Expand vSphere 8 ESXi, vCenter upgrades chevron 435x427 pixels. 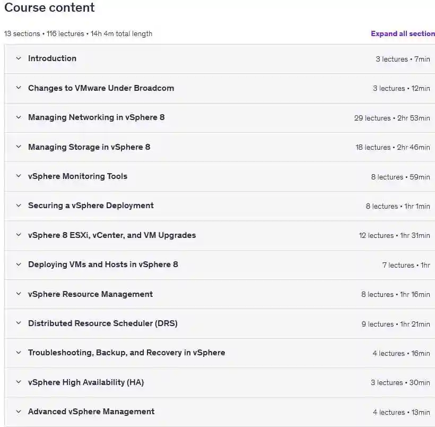(19, 235)
